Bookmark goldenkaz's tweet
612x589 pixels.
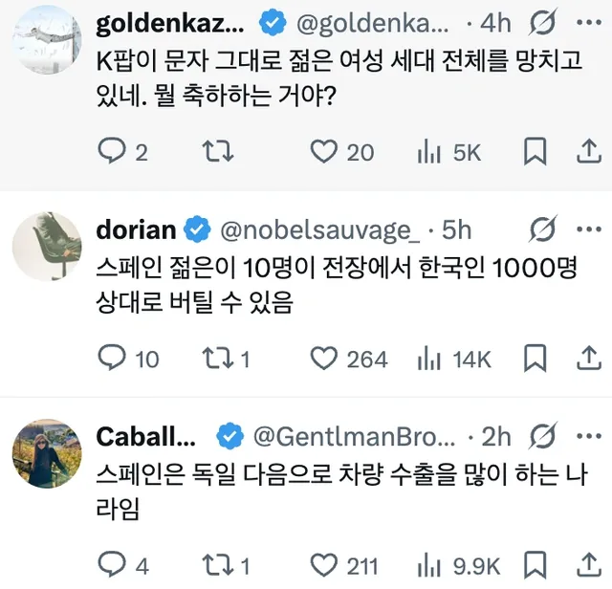(536, 151)
